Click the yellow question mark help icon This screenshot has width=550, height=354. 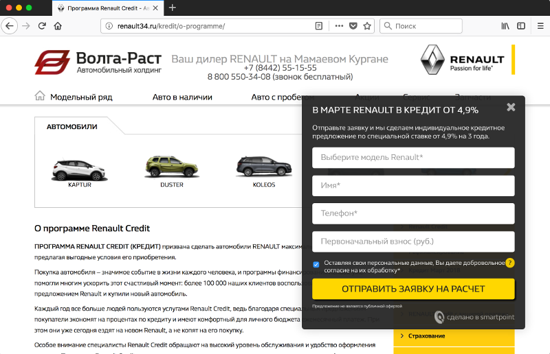(x=510, y=263)
